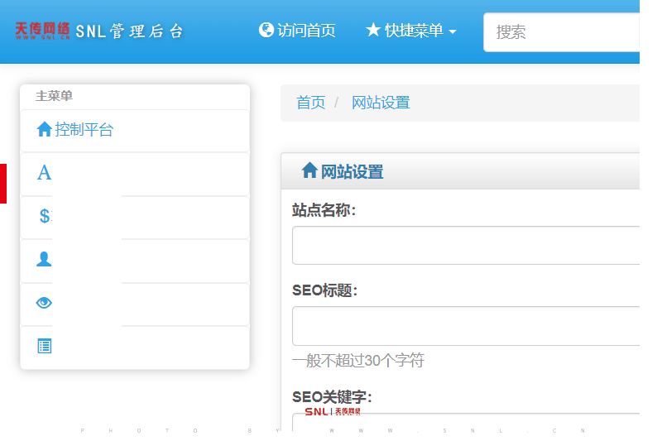The image size is (662, 441).
Task: Click the house icon beside 控制平台
Action: pos(44,129)
